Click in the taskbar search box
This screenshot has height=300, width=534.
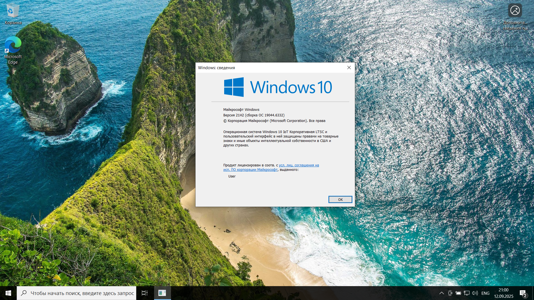(81, 293)
